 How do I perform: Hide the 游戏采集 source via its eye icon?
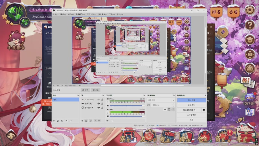[98, 103]
